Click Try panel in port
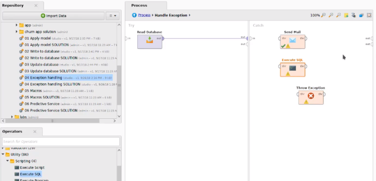This screenshot has height=181, width=376. pos(126,39)
